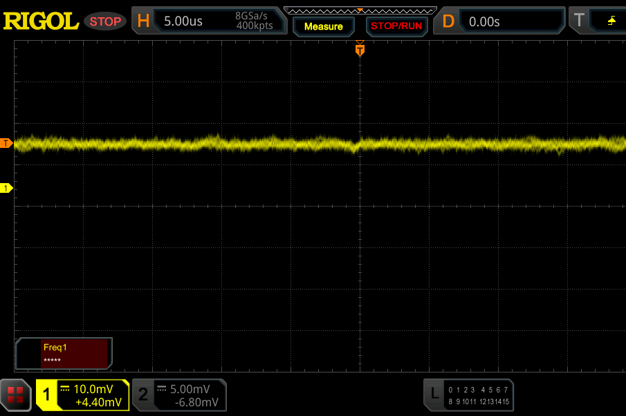Select the 0.00s delay value
Screen dimensions: 626x416
tap(484, 21)
